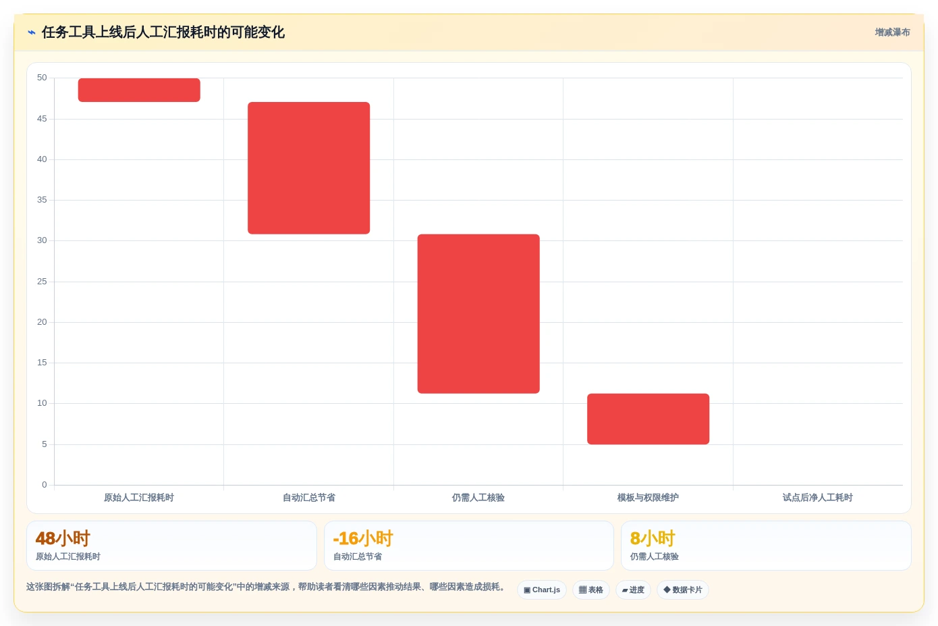Click the blue lightning icon beside the title
The height and width of the screenshot is (626, 938).
click(x=32, y=32)
